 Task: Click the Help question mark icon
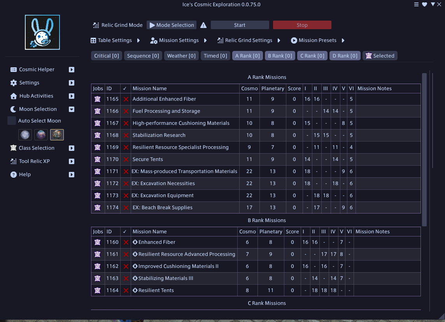[x=13, y=175]
